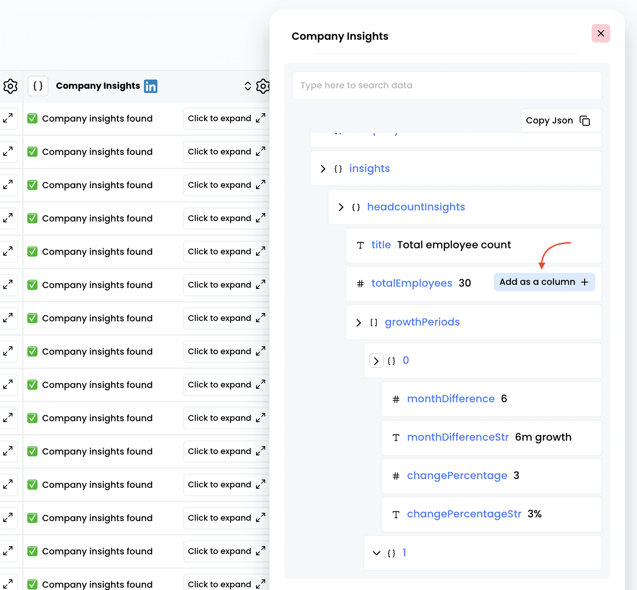Click the monthDifference key
Viewport: 637px width, 590px height.
pyautogui.click(x=451, y=399)
